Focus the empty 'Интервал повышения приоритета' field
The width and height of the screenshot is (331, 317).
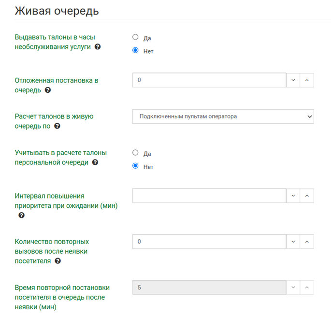point(209,196)
